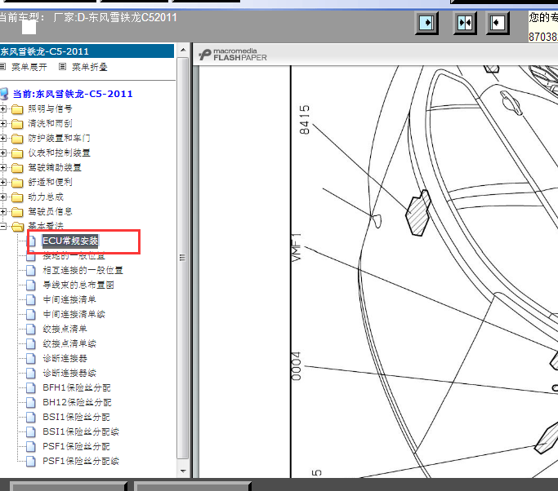Screen dimensions: 558x491
Task: Open the 导线束的总布置图 entry
Action: (78, 285)
